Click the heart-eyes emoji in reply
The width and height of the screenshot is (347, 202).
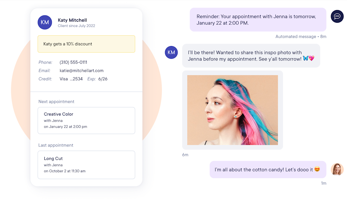coord(317,169)
